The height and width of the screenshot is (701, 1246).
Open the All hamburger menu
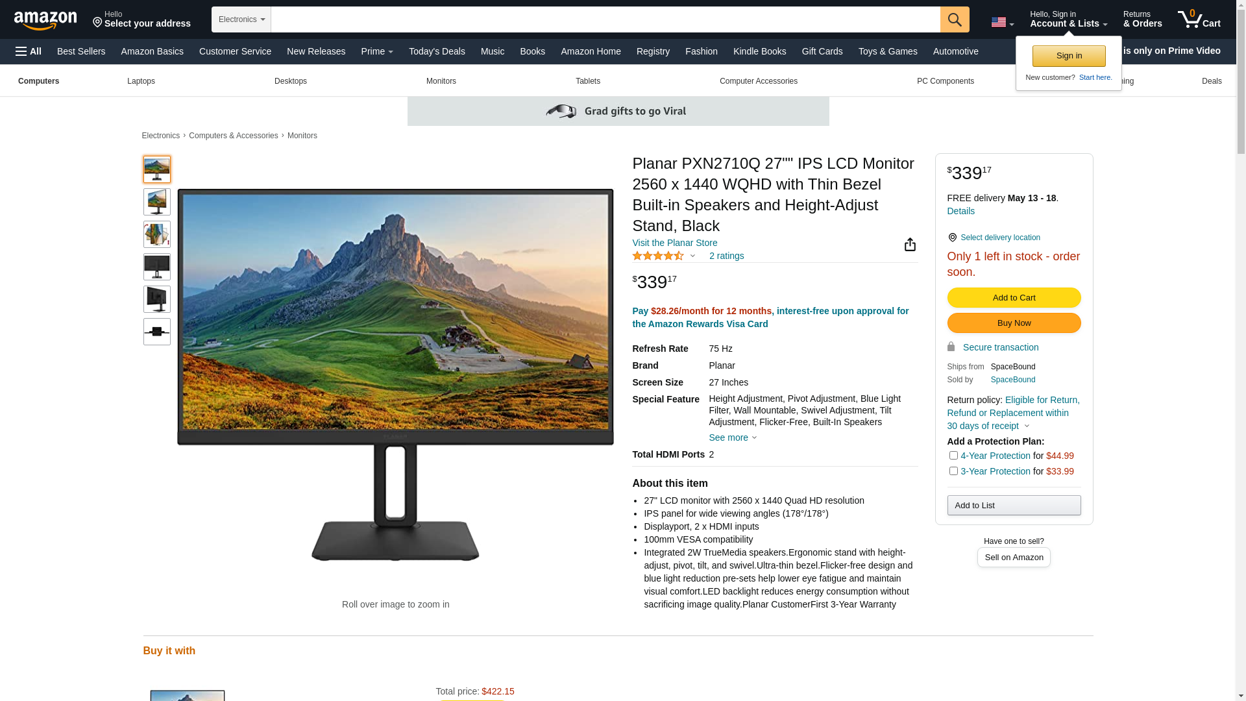tap(29, 51)
